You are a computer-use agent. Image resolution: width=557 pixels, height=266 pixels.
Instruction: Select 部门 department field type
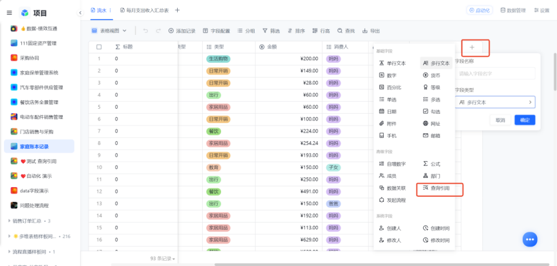432,175
